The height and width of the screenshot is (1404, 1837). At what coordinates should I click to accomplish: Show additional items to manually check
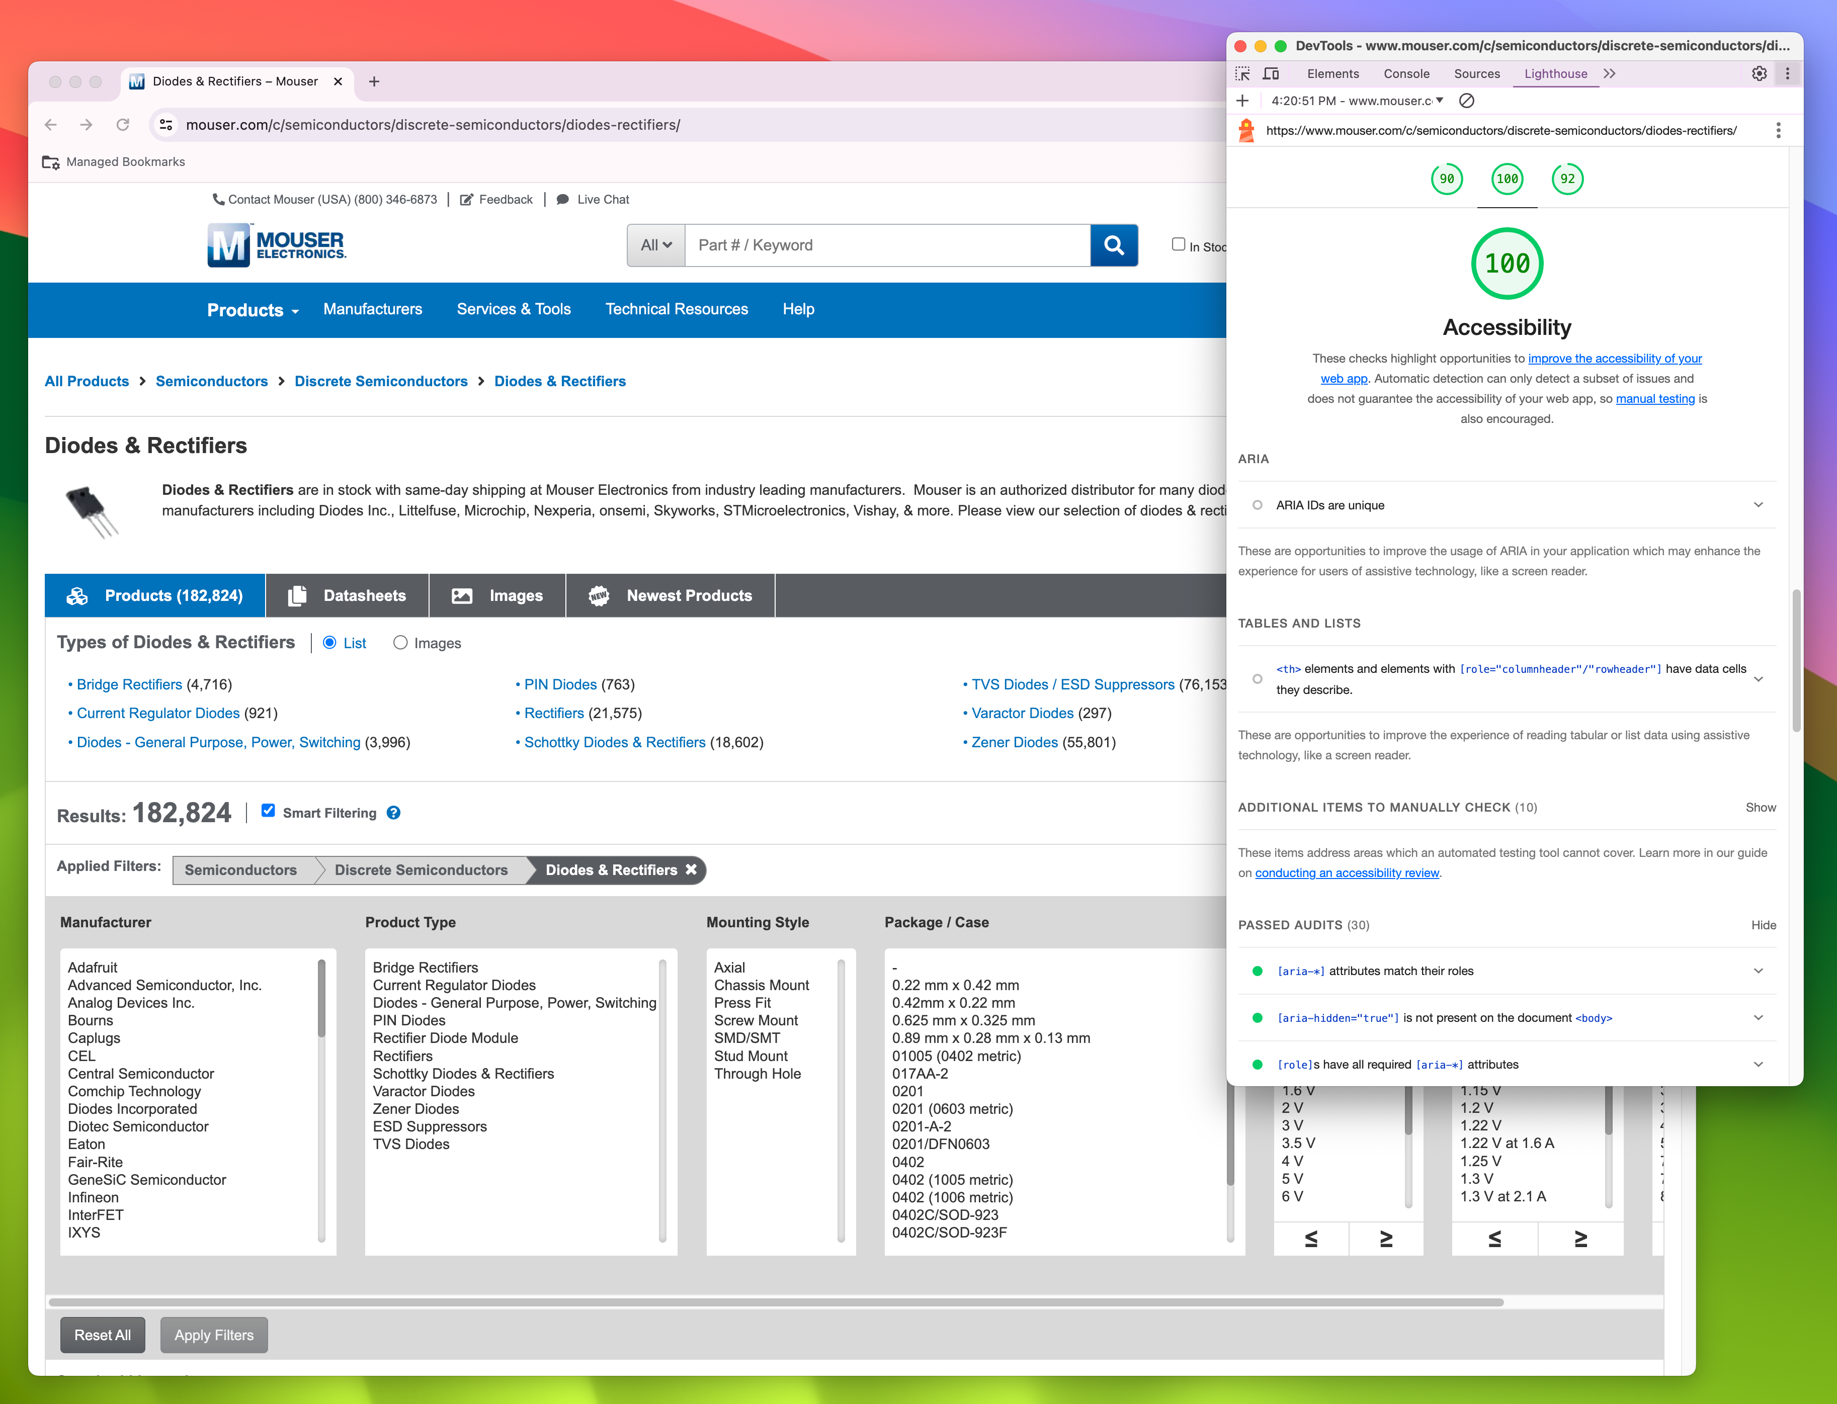click(1760, 807)
